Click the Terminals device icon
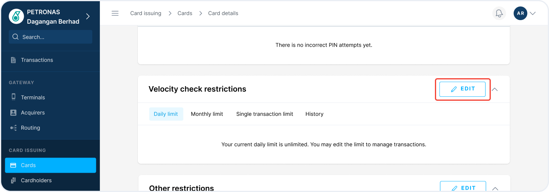Screen dimensions: 549x192 (13, 97)
